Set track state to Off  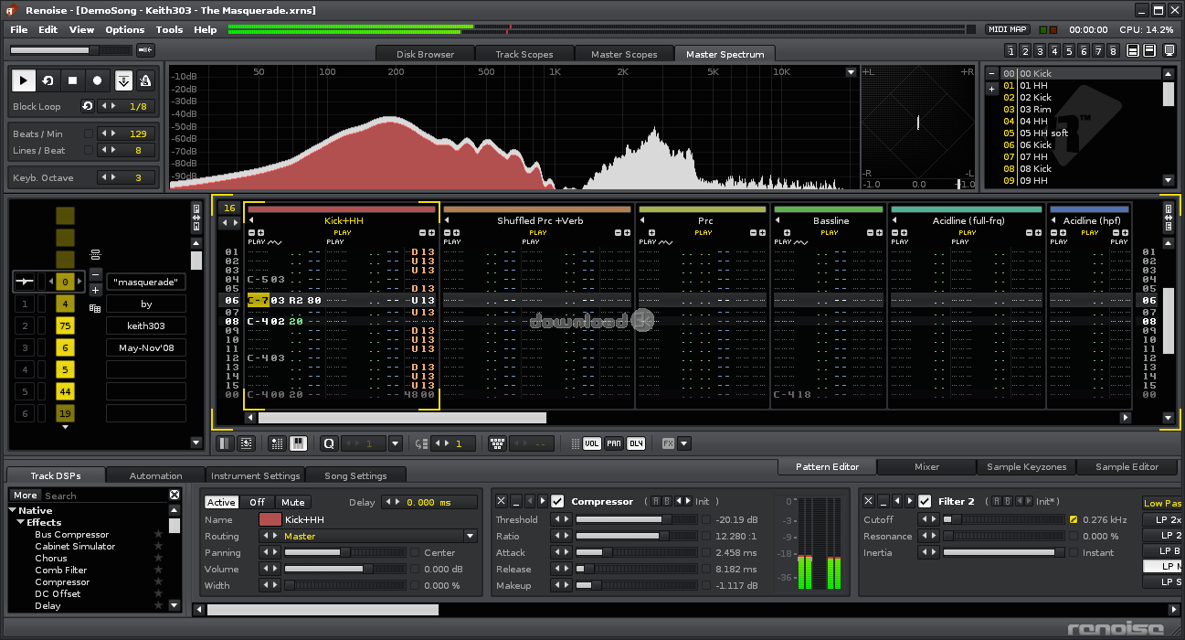coord(258,502)
